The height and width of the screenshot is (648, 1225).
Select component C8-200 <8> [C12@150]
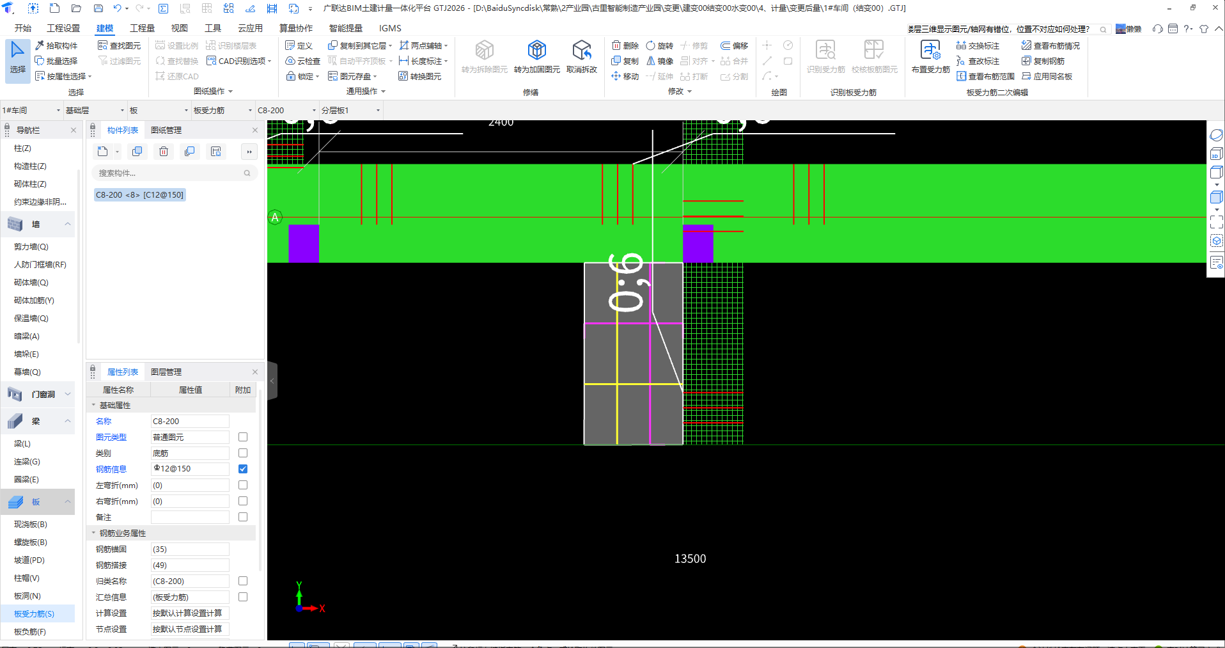click(x=139, y=194)
